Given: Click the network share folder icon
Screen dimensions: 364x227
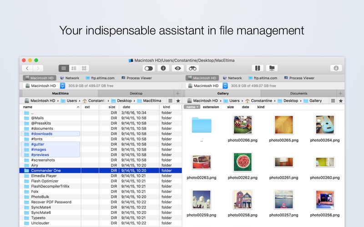Looking at the screenshot, I should pos(272,68).
